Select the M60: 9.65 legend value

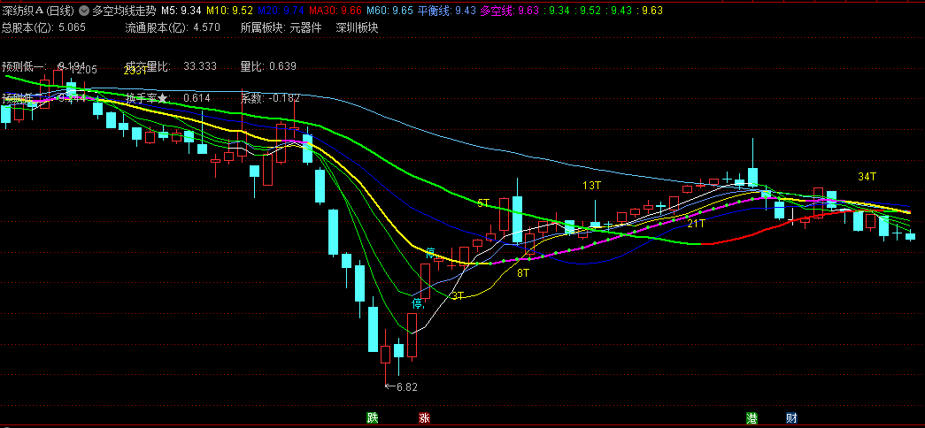390,11
